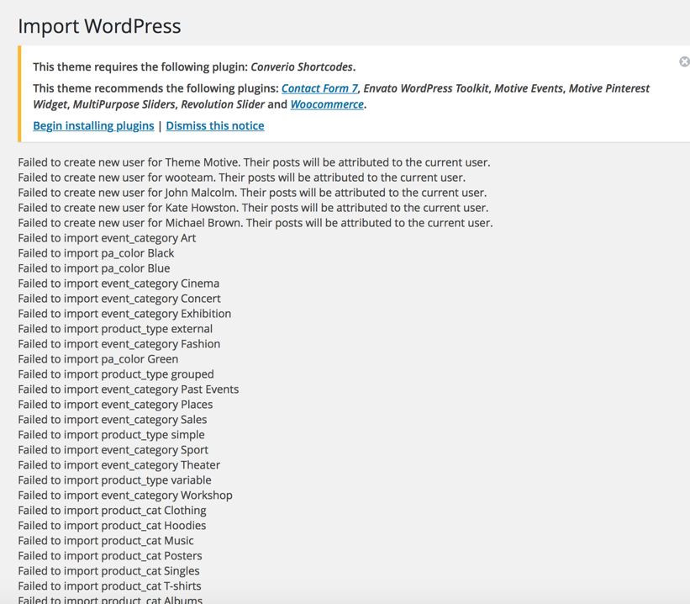Click 'Failed to import event_category Art'
Screen dimensions: 690x604
[107, 238]
